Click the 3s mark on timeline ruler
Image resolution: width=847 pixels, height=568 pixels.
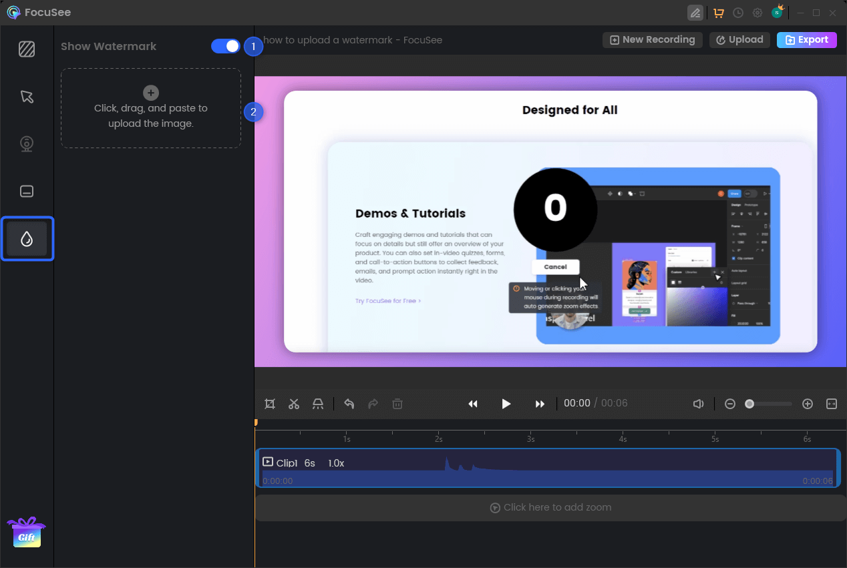pos(530,439)
